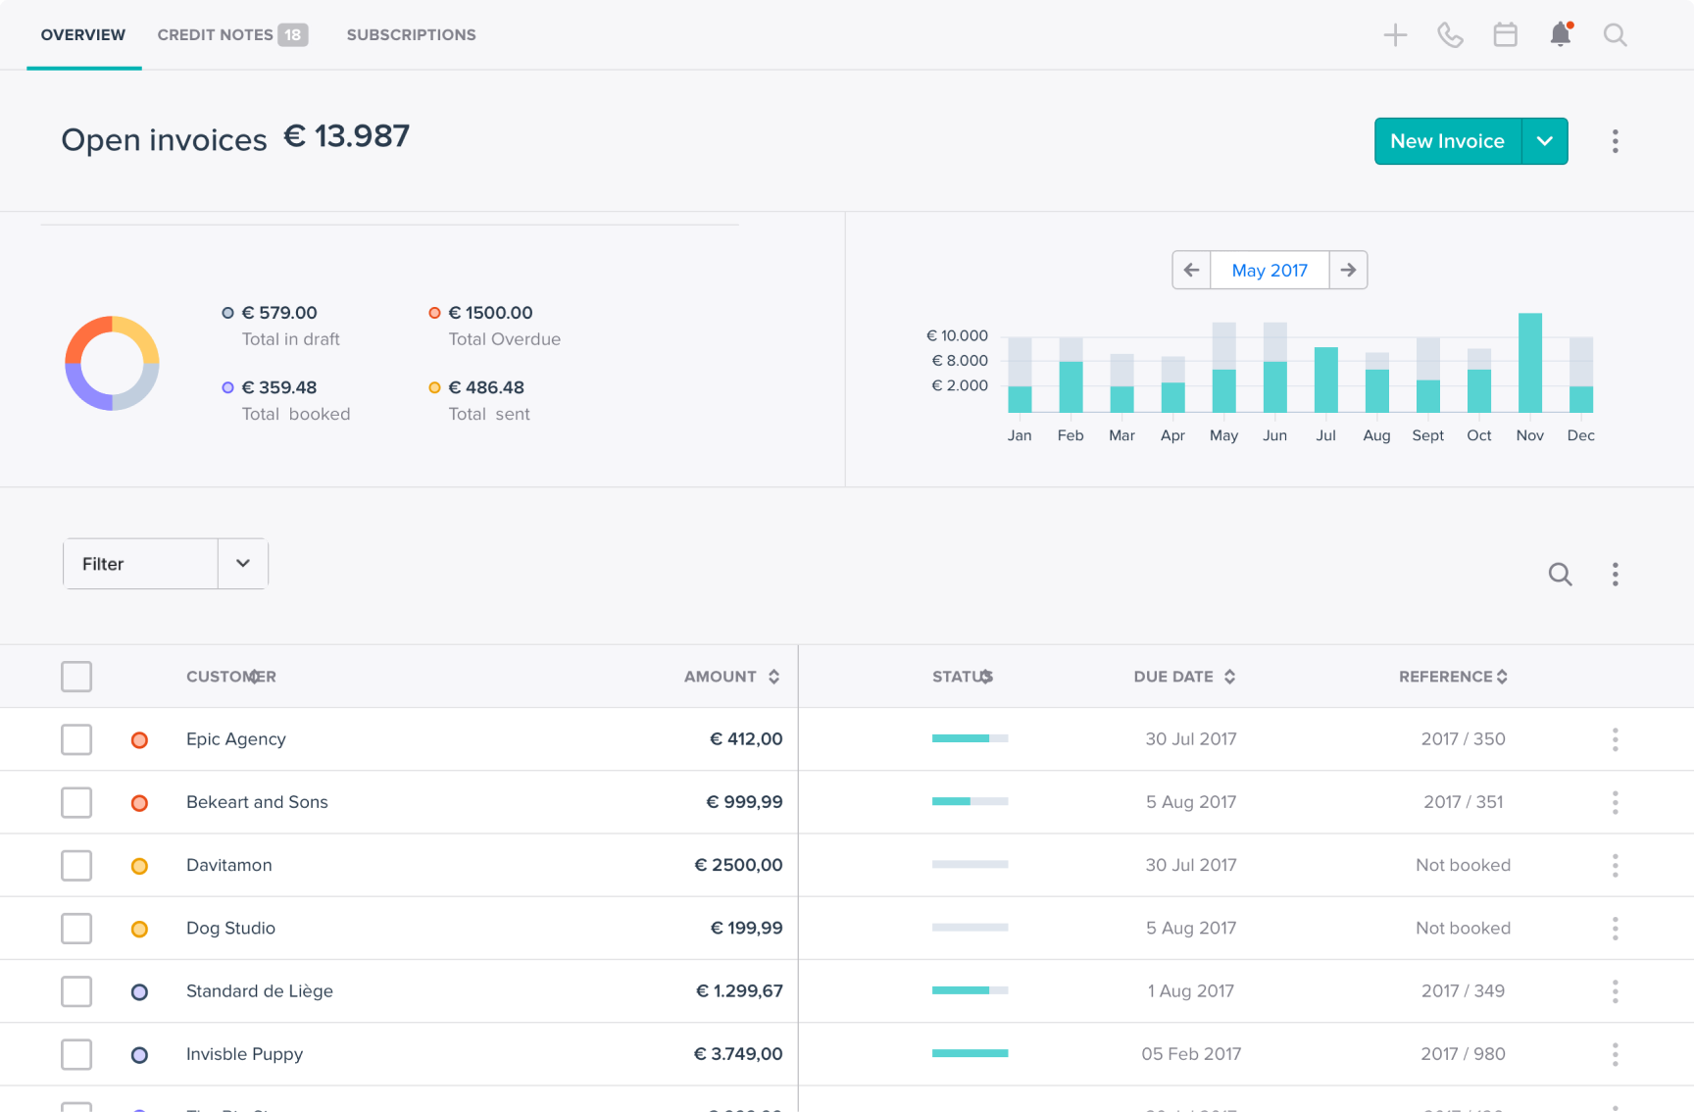The width and height of the screenshot is (1694, 1112).
Task: Open the calendar icon in top bar
Action: pyautogui.click(x=1505, y=35)
